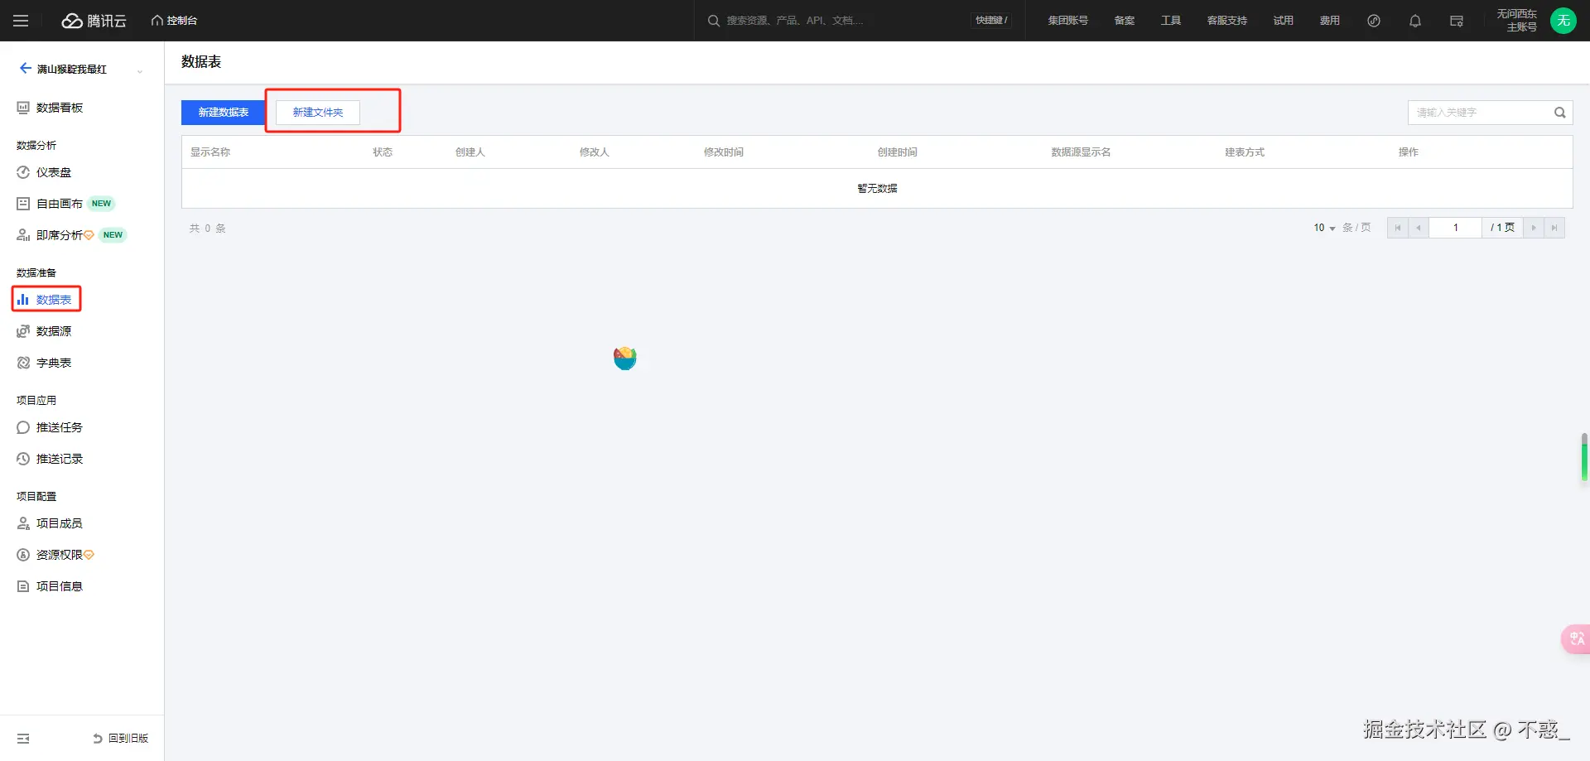Open 项目成员 in sidebar
1590x761 pixels.
[50, 523]
